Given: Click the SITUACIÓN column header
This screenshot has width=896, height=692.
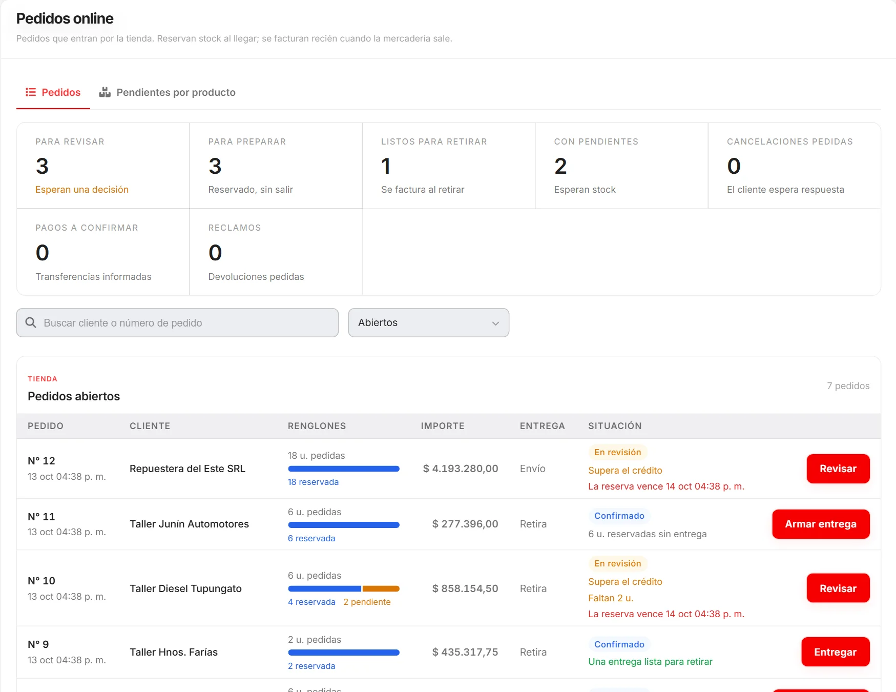Looking at the screenshot, I should pyautogui.click(x=615, y=426).
